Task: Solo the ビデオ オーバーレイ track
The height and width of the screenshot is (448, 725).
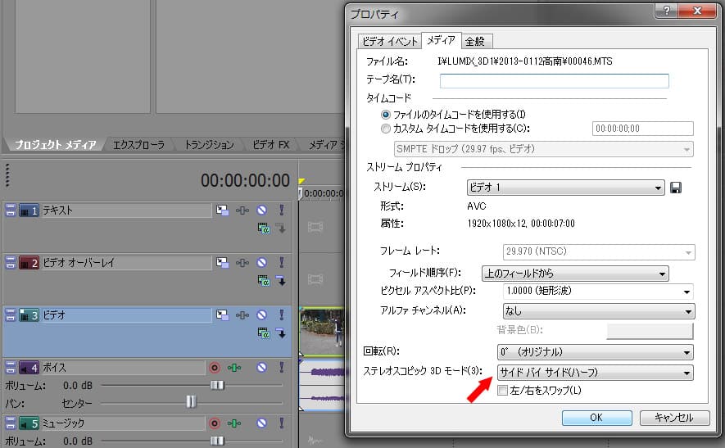Action: click(281, 263)
